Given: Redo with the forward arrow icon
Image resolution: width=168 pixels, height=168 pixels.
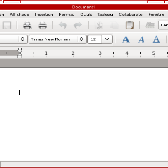Looking at the screenshot, I should [x=78, y=25].
